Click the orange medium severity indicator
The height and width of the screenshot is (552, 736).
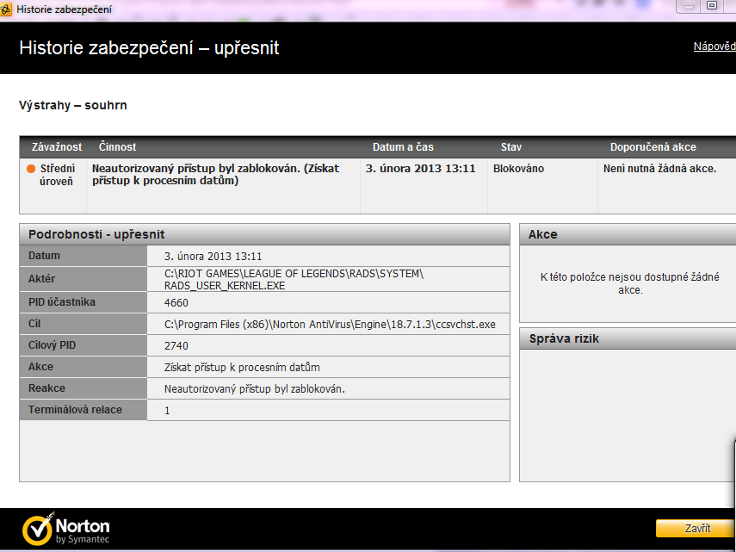point(31,169)
